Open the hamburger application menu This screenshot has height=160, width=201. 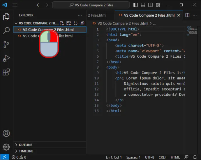[x=15, y=5]
